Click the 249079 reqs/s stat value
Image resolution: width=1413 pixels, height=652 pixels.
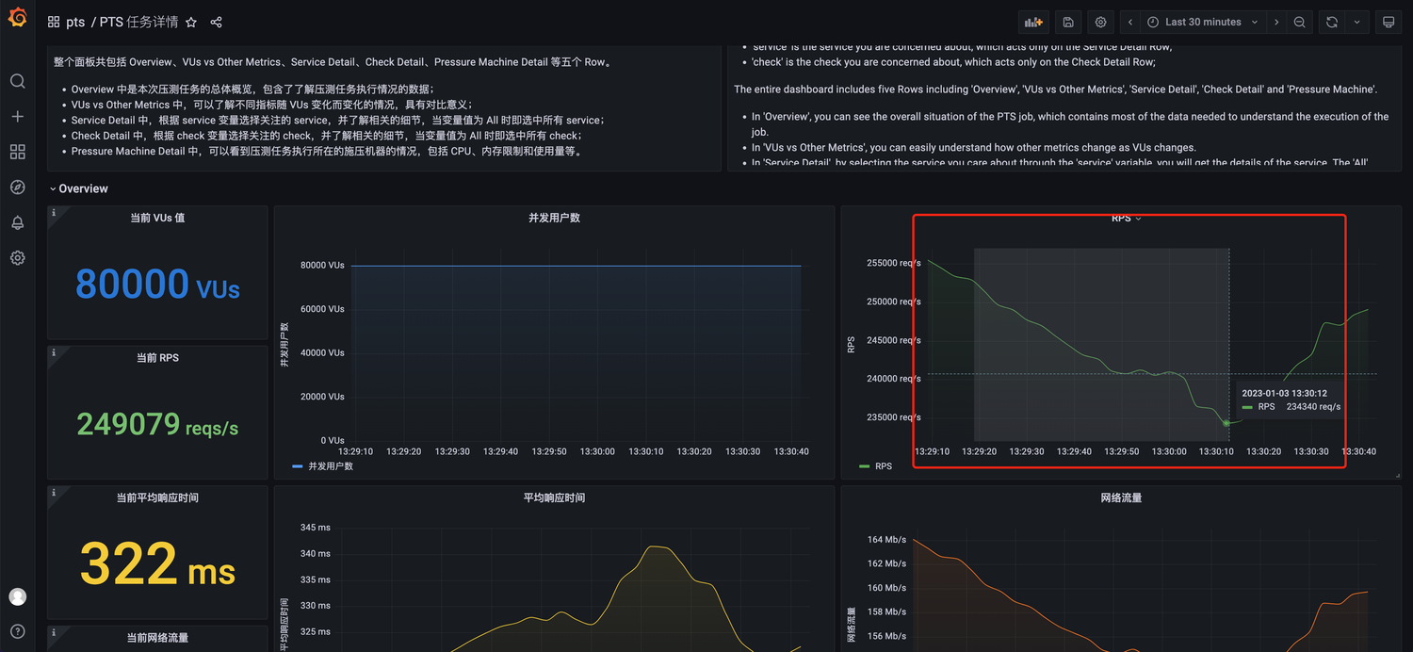[157, 425]
